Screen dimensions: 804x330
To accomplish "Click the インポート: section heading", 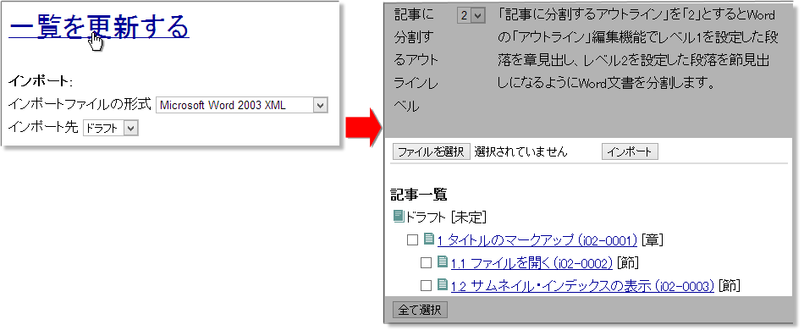I will pos(41,81).
